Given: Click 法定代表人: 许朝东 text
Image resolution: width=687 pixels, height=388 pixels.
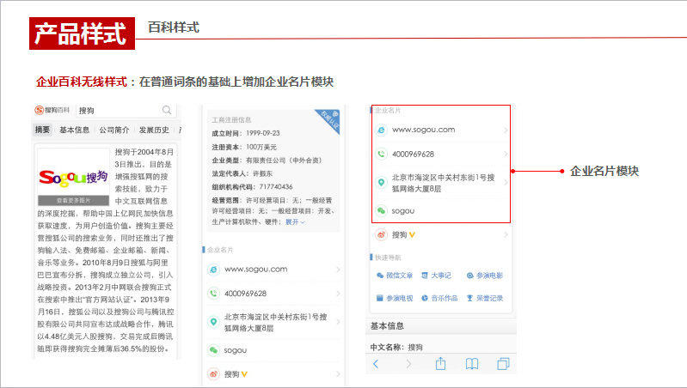Looking at the screenshot, I should click(242, 173).
